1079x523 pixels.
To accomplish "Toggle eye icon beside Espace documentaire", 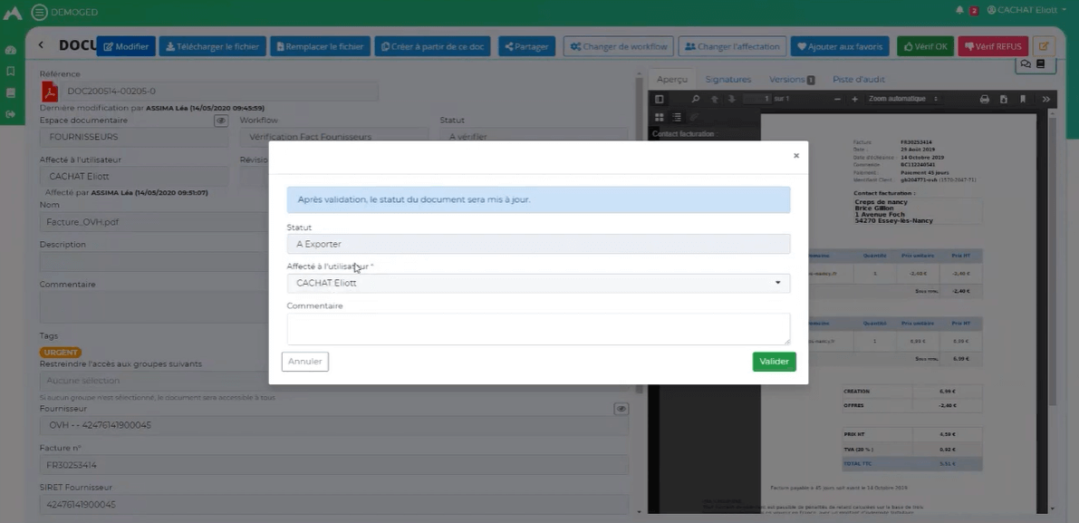I will click(221, 121).
